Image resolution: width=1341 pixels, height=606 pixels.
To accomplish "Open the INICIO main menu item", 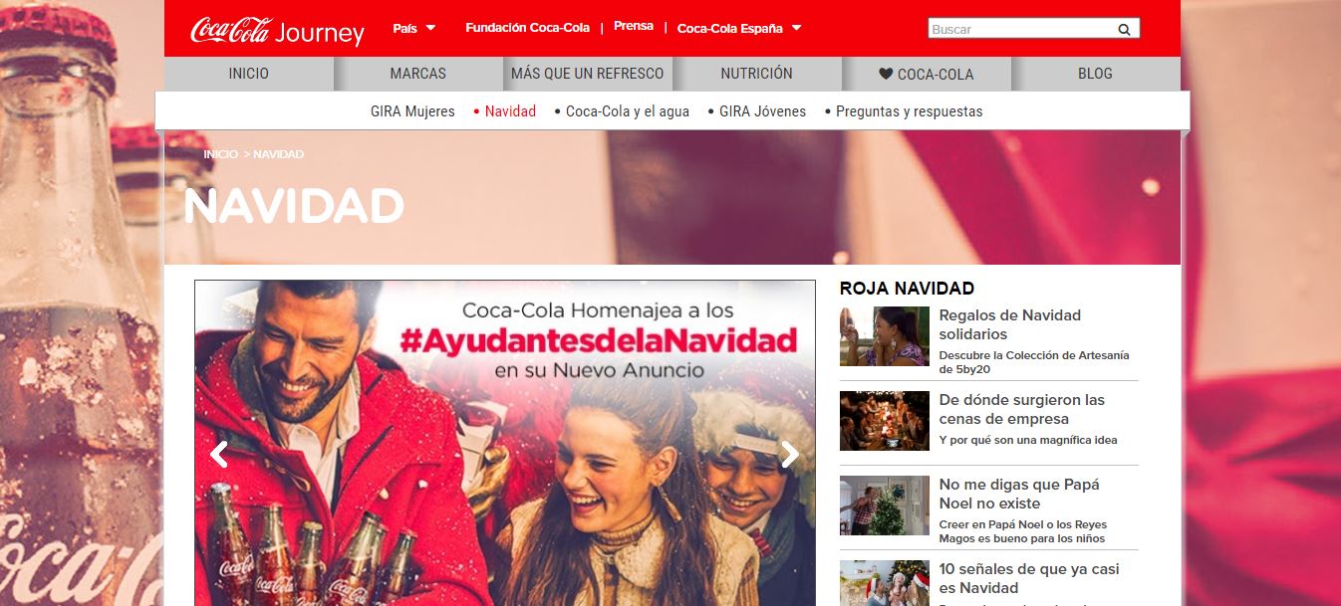I will click(249, 74).
